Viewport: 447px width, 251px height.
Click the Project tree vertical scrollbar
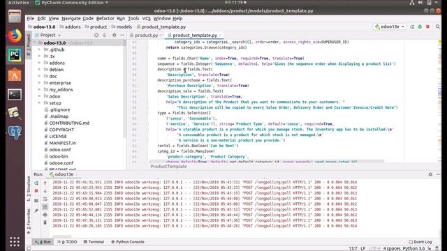(124, 89)
